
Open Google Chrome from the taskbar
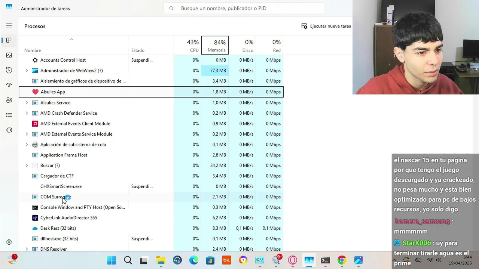point(342,260)
